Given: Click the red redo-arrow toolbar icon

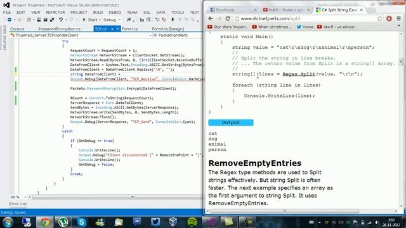Looking at the screenshot, I should (164, 20).
